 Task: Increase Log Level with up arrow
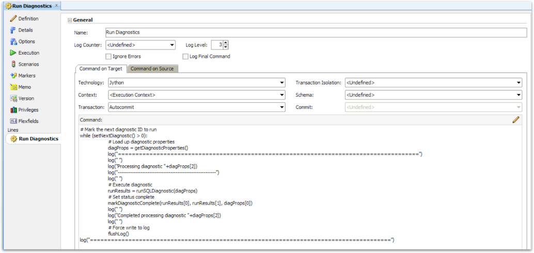pyautogui.click(x=226, y=42)
